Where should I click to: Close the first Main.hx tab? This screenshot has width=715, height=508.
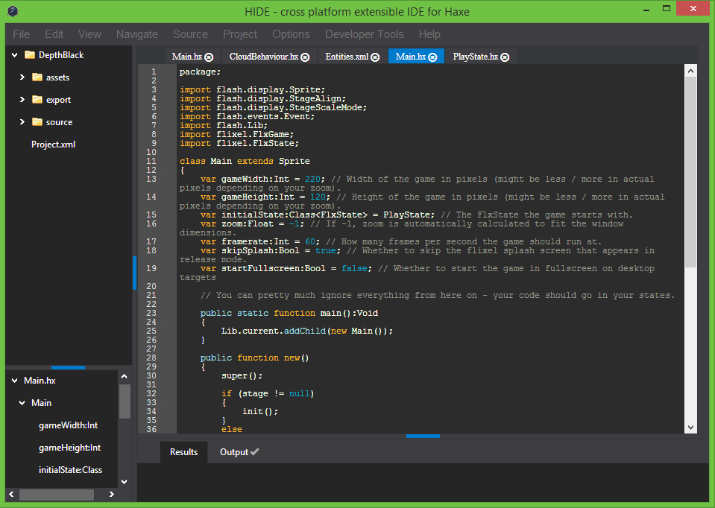(x=209, y=57)
